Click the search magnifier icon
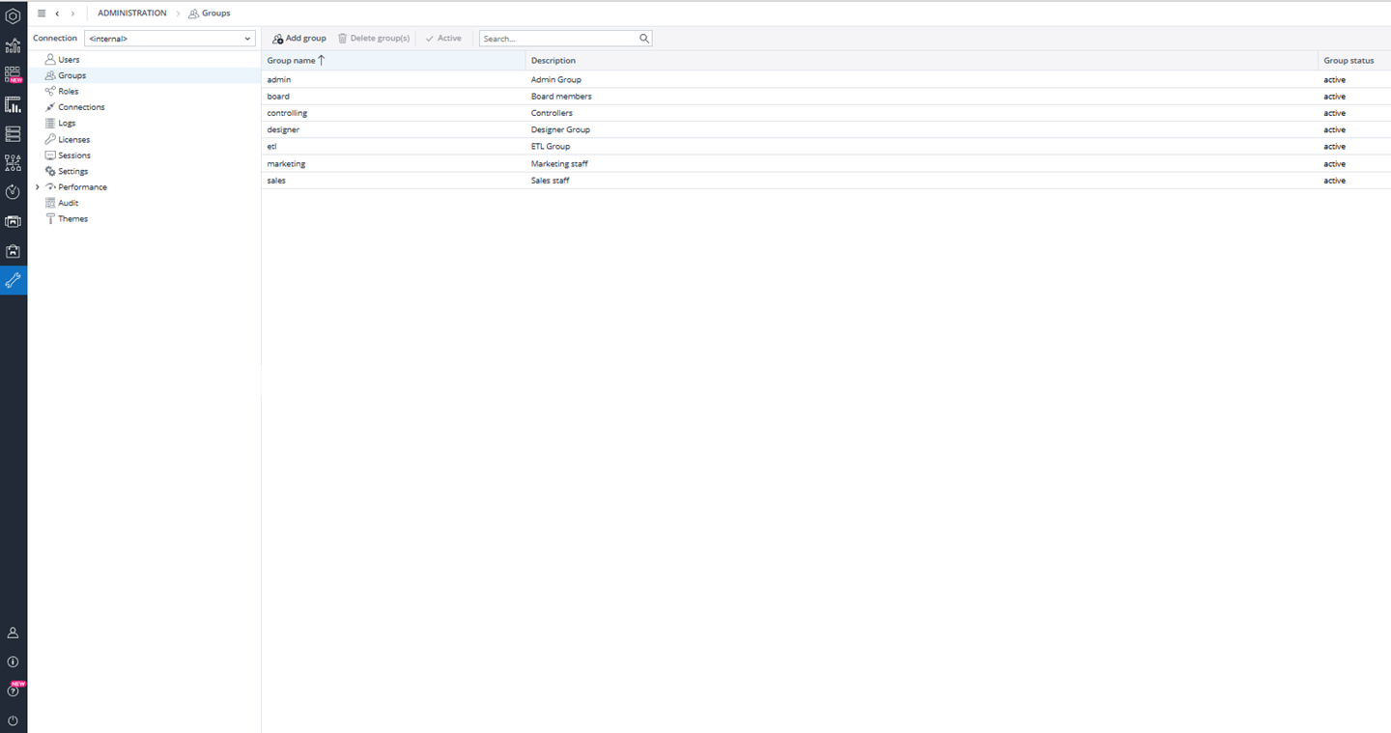Image resolution: width=1391 pixels, height=733 pixels. point(644,39)
